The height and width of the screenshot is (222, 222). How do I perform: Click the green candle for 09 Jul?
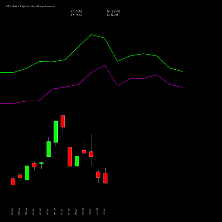(77, 161)
